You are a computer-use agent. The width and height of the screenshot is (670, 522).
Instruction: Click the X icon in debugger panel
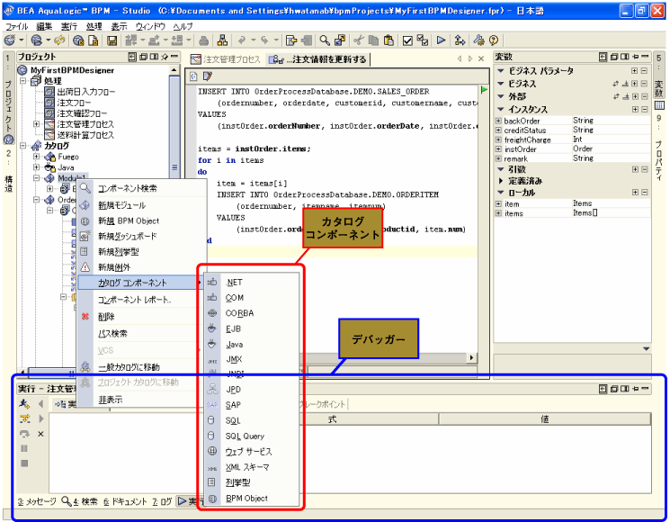(x=40, y=434)
